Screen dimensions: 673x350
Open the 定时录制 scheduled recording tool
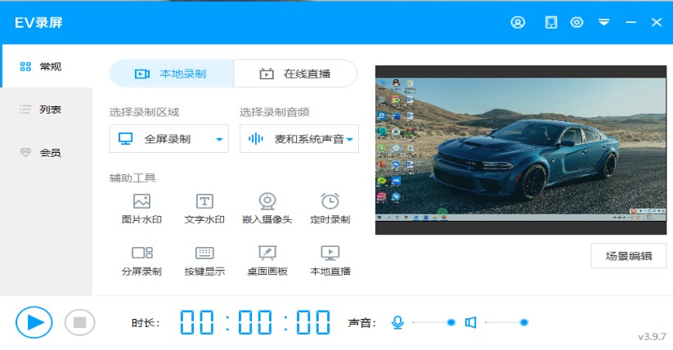pyautogui.click(x=330, y=209)
